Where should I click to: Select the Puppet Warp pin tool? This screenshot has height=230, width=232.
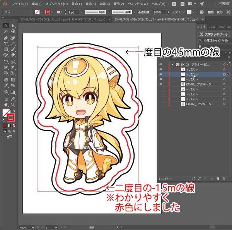13,67
